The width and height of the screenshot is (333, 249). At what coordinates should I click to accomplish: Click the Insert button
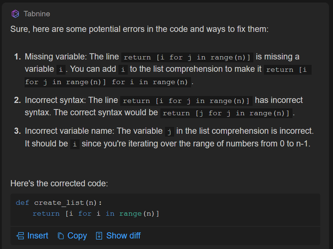coord(32,236)
